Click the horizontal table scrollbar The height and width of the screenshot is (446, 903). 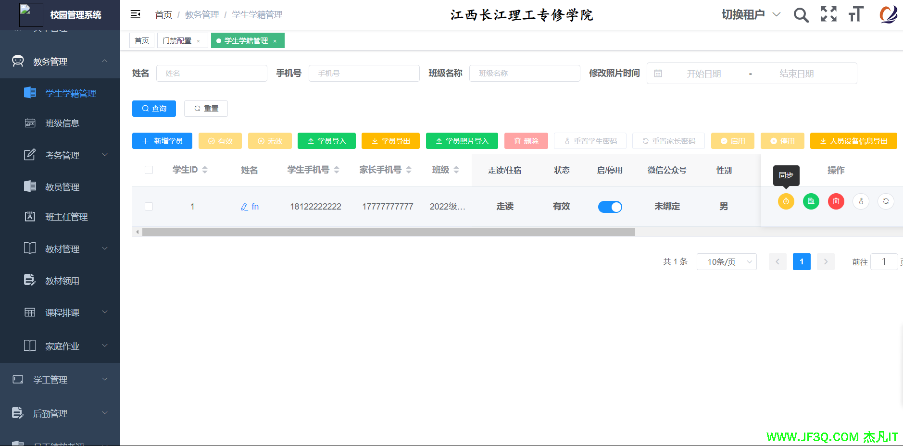coord(389,232)
